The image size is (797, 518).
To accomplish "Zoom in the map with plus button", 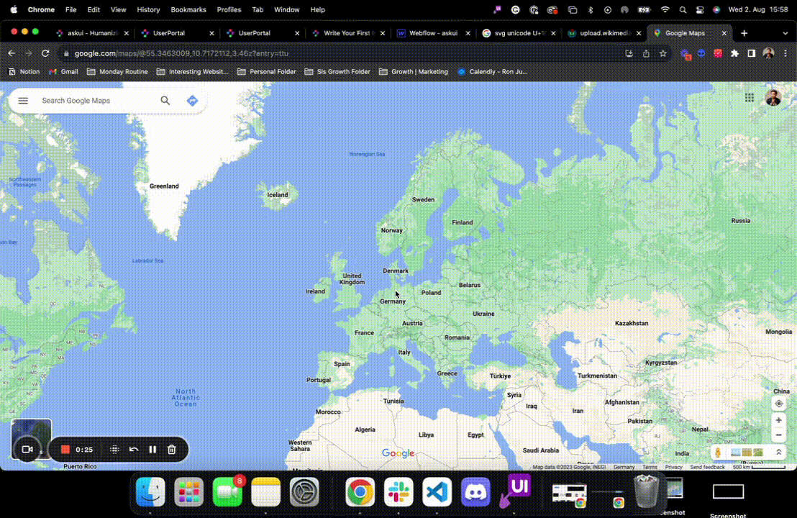I will coord(779,420).
